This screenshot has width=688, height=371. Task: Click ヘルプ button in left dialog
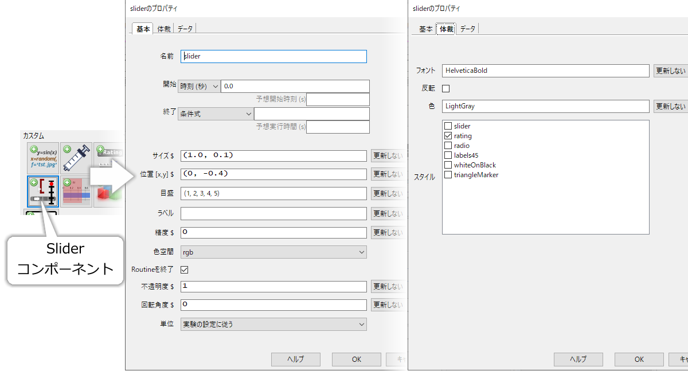(x=295, y=360)
